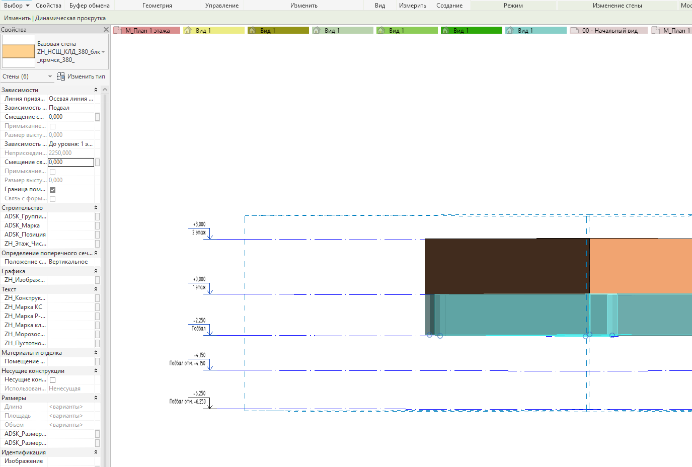692x467 pixels.
Task: Click the small button on the ADSK_Марка row
Action: (97, 225)
